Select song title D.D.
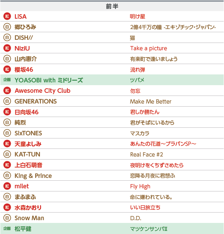This screenshot has height=234, width=224. pyautogui.click(x=136, y=218)
